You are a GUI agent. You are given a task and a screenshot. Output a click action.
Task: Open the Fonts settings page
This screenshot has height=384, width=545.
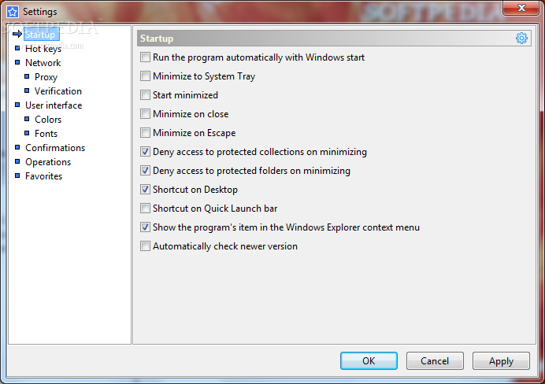coord(46,134)
